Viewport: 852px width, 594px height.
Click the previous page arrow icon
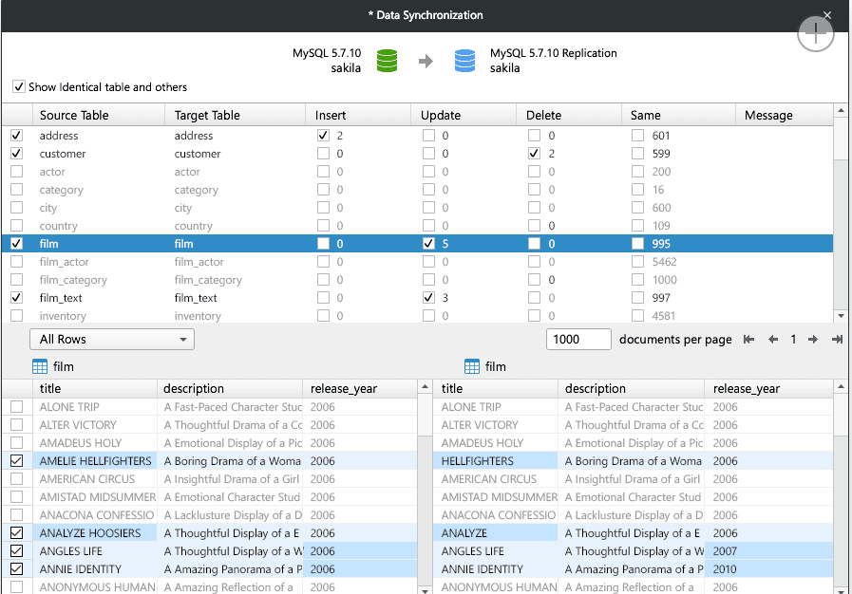[773, 339]
